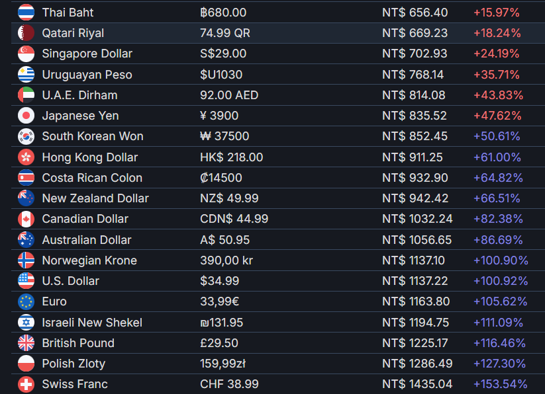The image size is (545, 394).
Task: Click the Singapore flag icon
Action: tap(26, 54)
